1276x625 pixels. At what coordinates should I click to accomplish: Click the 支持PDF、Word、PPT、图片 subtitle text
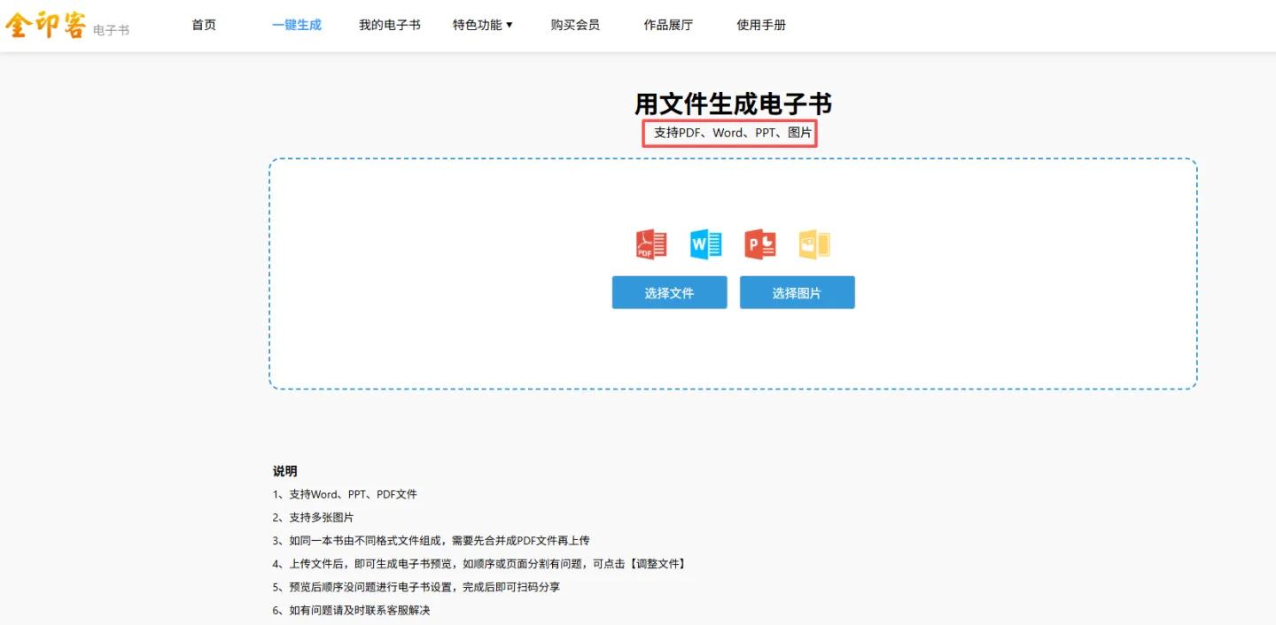732,133
